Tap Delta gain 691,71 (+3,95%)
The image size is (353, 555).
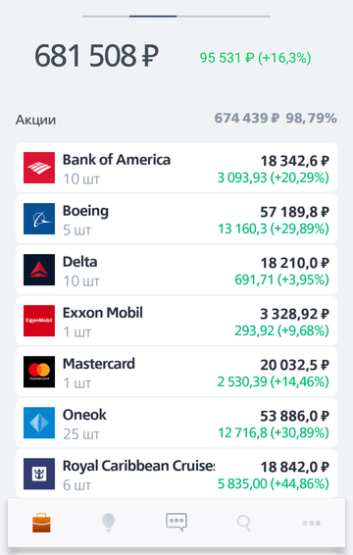click(x=281, y=279)
